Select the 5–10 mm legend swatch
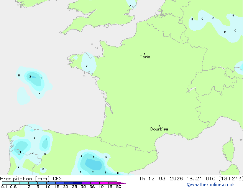 coord(42,183)
